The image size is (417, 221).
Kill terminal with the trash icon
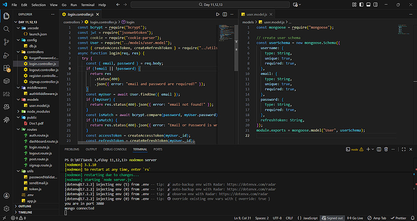tap(386, 149)
